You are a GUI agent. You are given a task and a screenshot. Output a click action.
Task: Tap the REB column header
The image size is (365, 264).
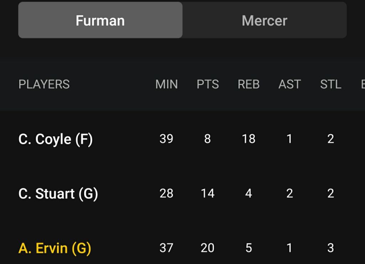[x=248, y=84]
